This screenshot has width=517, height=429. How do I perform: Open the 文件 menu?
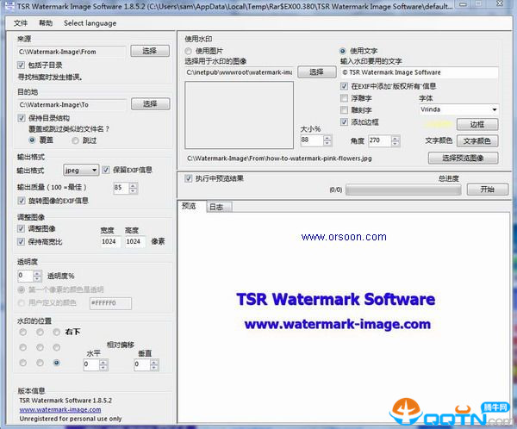pyautogui.click(x=21, y=22)
